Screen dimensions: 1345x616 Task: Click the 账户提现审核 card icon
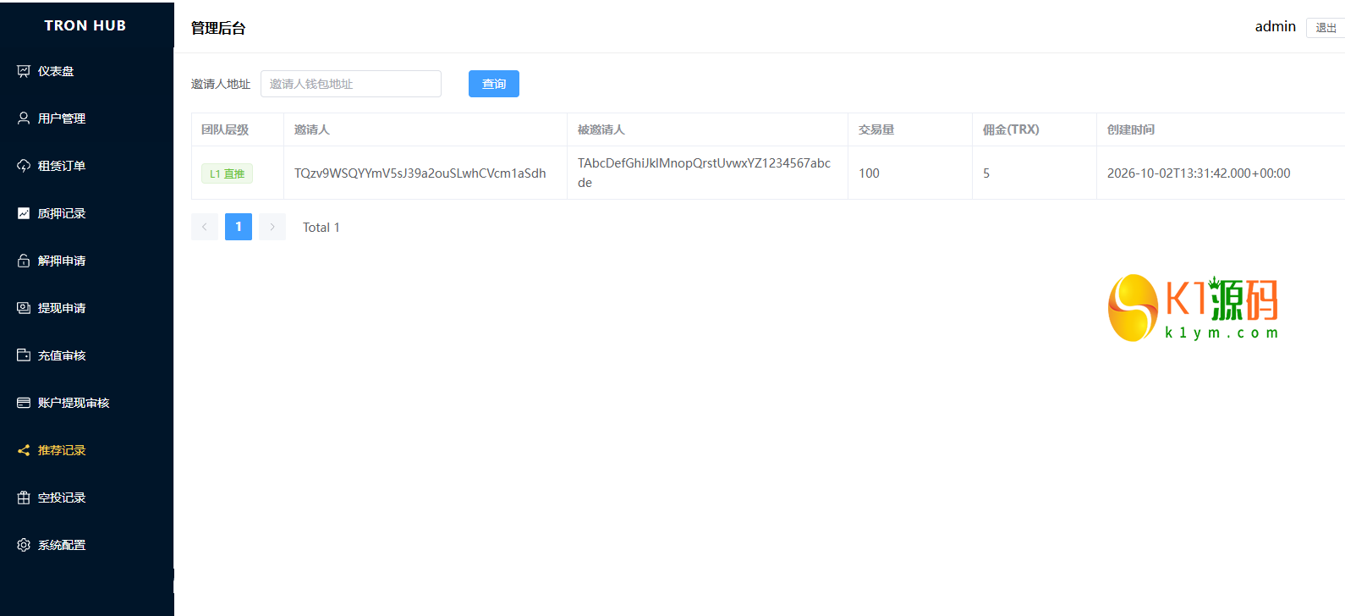pyautogui.click(x=24, y=403)
